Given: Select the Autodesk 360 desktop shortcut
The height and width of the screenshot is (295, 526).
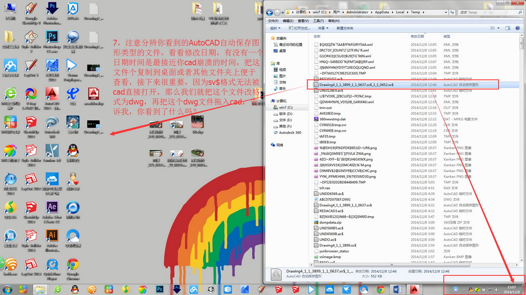Looking at the screenshot, I should coord(52,127).
